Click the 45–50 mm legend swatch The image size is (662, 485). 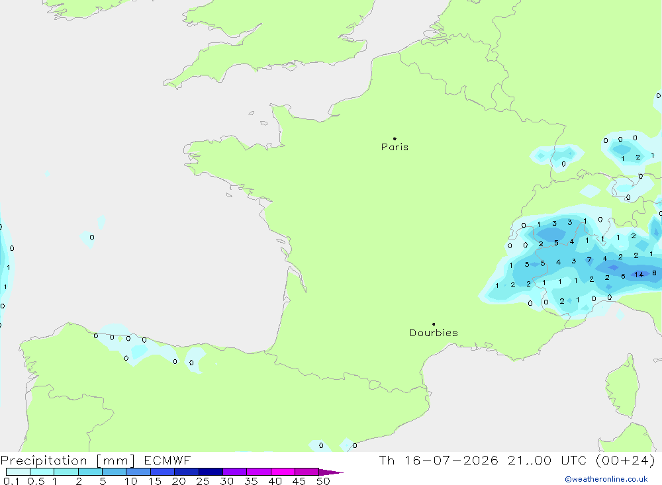pos(307,472)
